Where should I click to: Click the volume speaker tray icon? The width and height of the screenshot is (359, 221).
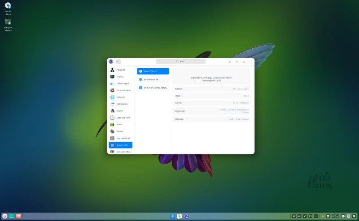click(299, 216)
